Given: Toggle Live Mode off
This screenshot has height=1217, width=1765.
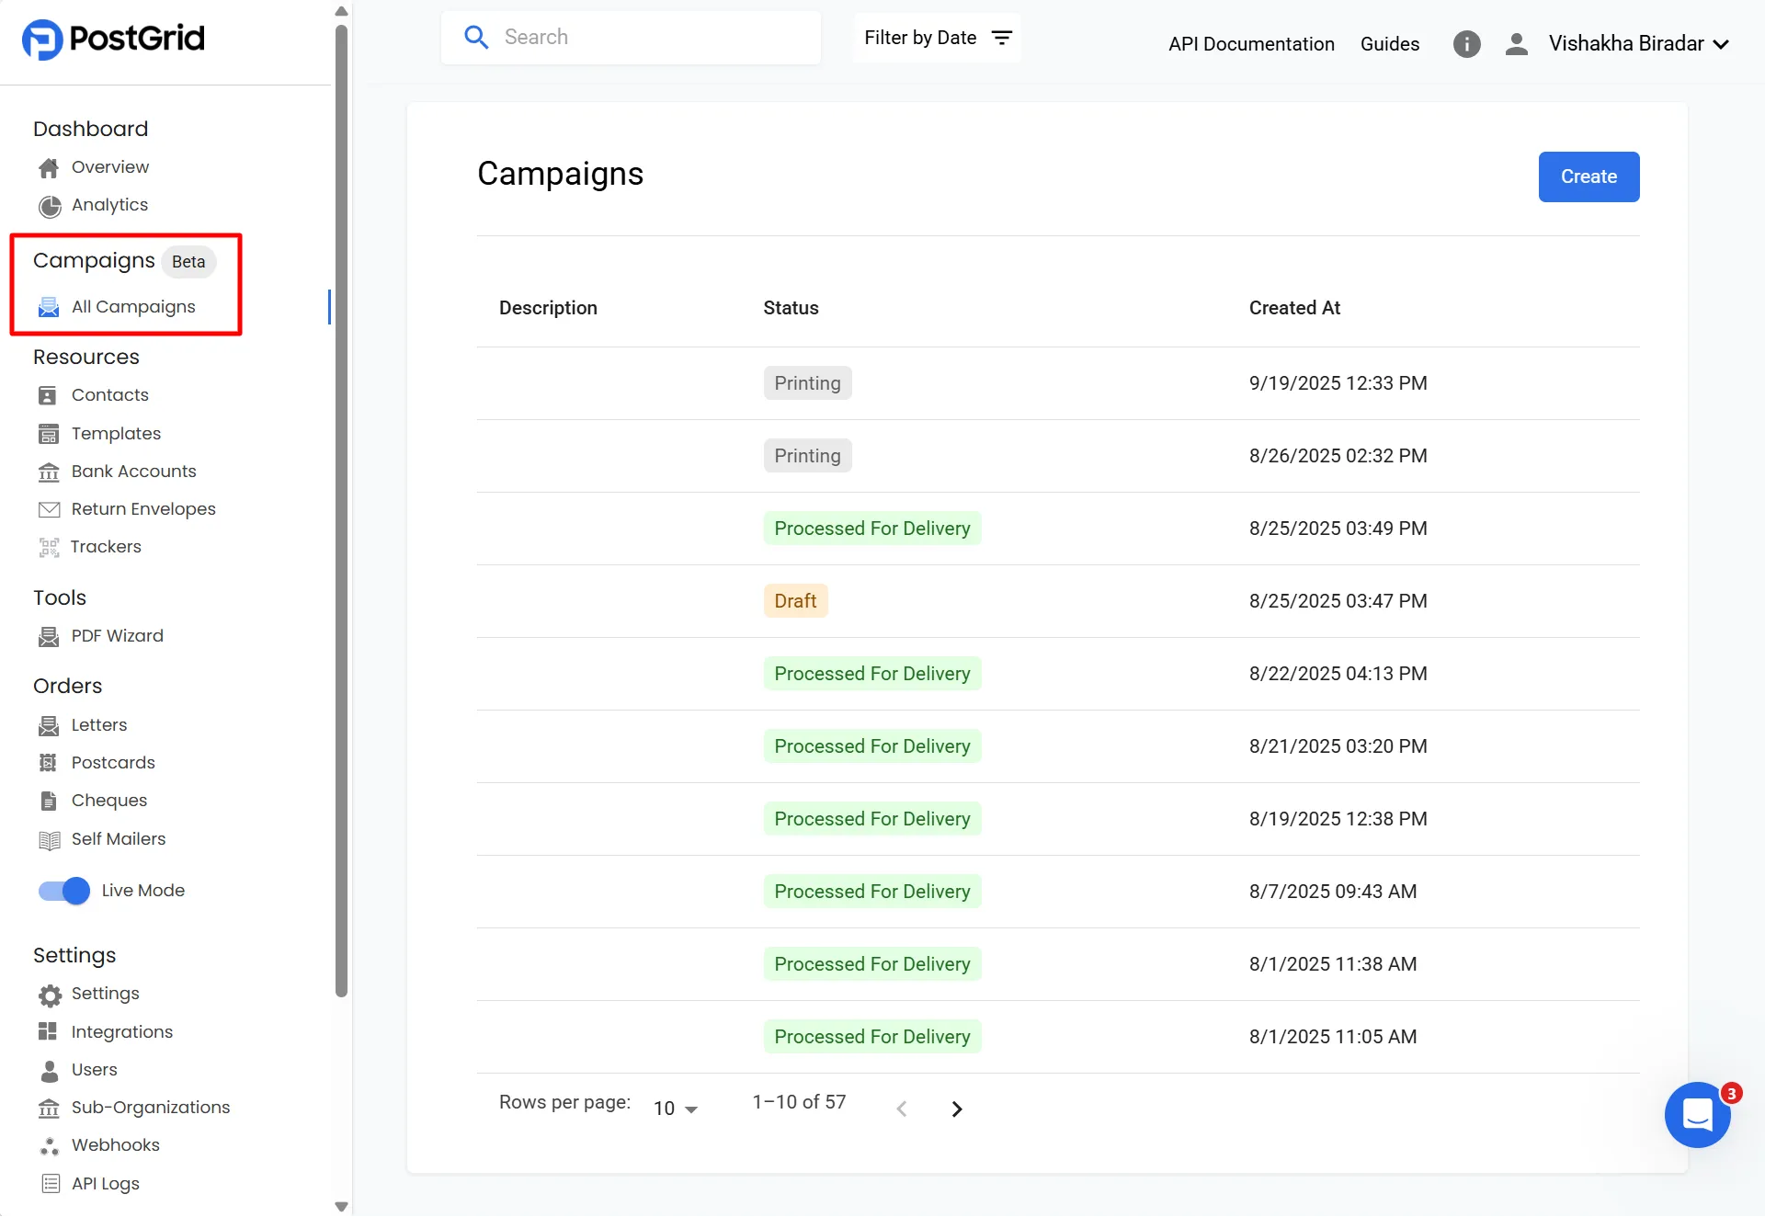Looking at the screenshot, I should click(x=61, y=891).
